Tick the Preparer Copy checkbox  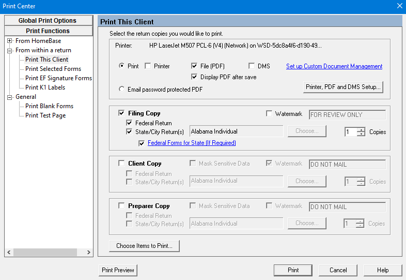[121, 206]
